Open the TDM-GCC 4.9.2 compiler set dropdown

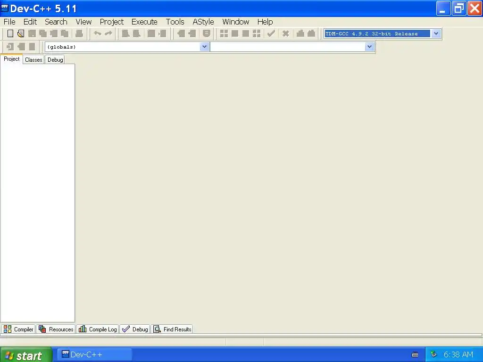436,33
